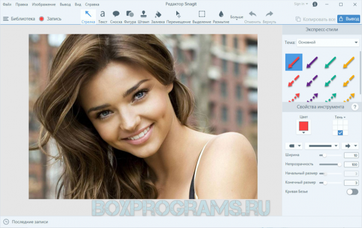This screenshot has width=362, height=228.
Task: Open the help question mark in Свойства инструмента
Action: pyautogui.click(x=355, y=107)
